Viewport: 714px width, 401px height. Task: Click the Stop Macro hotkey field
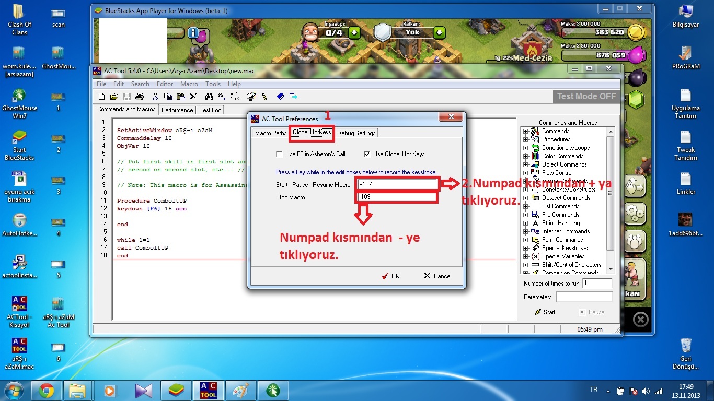tap(398, 197)
